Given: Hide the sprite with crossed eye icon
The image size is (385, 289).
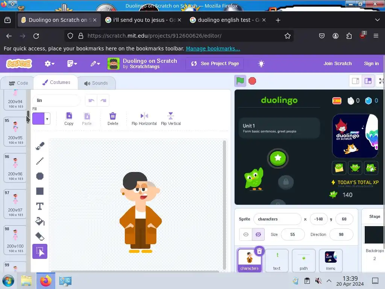Looking at the screenshot, I should point(258,234).
